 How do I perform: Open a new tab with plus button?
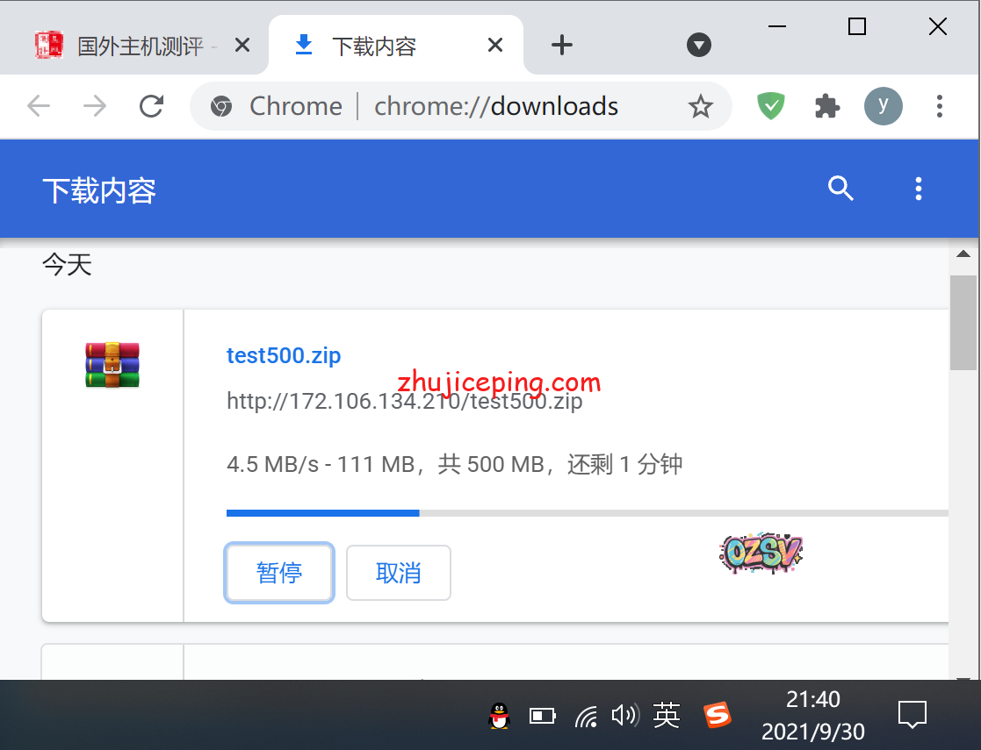click(x=561, y=46)
